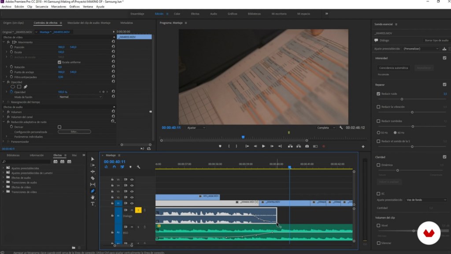Select the Type tool
This screenshot has width=451, height=254.
(x=92, y=204)
